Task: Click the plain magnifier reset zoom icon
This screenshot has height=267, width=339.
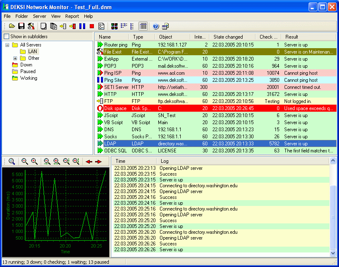Action: (x=12, y=162)
